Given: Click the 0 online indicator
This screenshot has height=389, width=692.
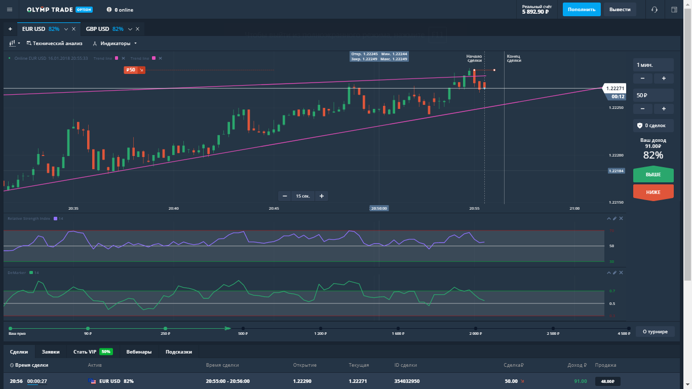Looking at the screenshot, I should click(120, 10).
